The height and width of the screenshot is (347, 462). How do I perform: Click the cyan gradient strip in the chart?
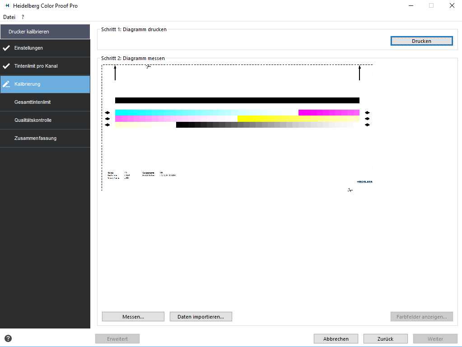click(206, 112)
